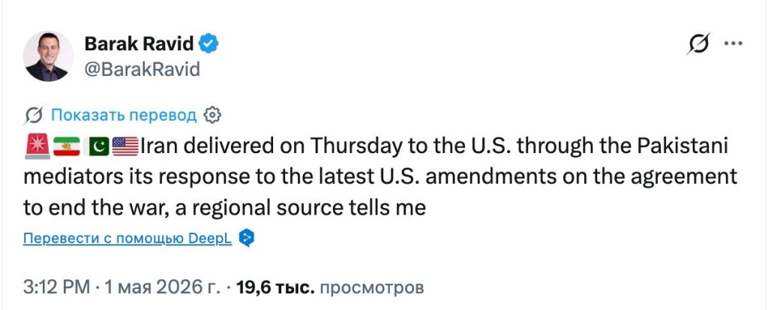Open Barak Ravid's profile picture

pyautogui.click(x=49, y=56)
